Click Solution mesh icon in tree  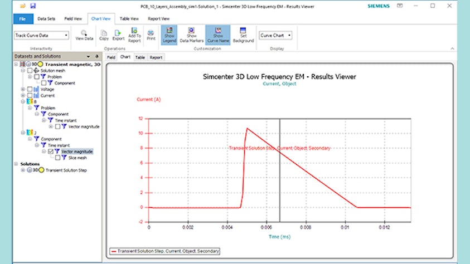(x=36, y=70)
